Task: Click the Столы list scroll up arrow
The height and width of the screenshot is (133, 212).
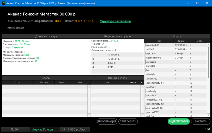Action: 89,86
